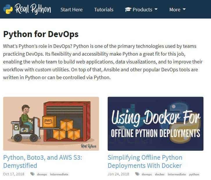Open the Start Here page
The width and height of the screenshot is (211, 180).
pyautogui.click(x=71, y=10)
